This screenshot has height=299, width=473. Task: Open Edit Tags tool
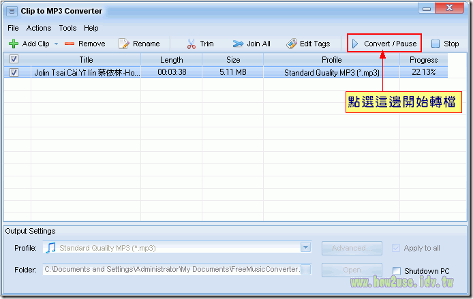pyautogui.click(x=292, y=44)
